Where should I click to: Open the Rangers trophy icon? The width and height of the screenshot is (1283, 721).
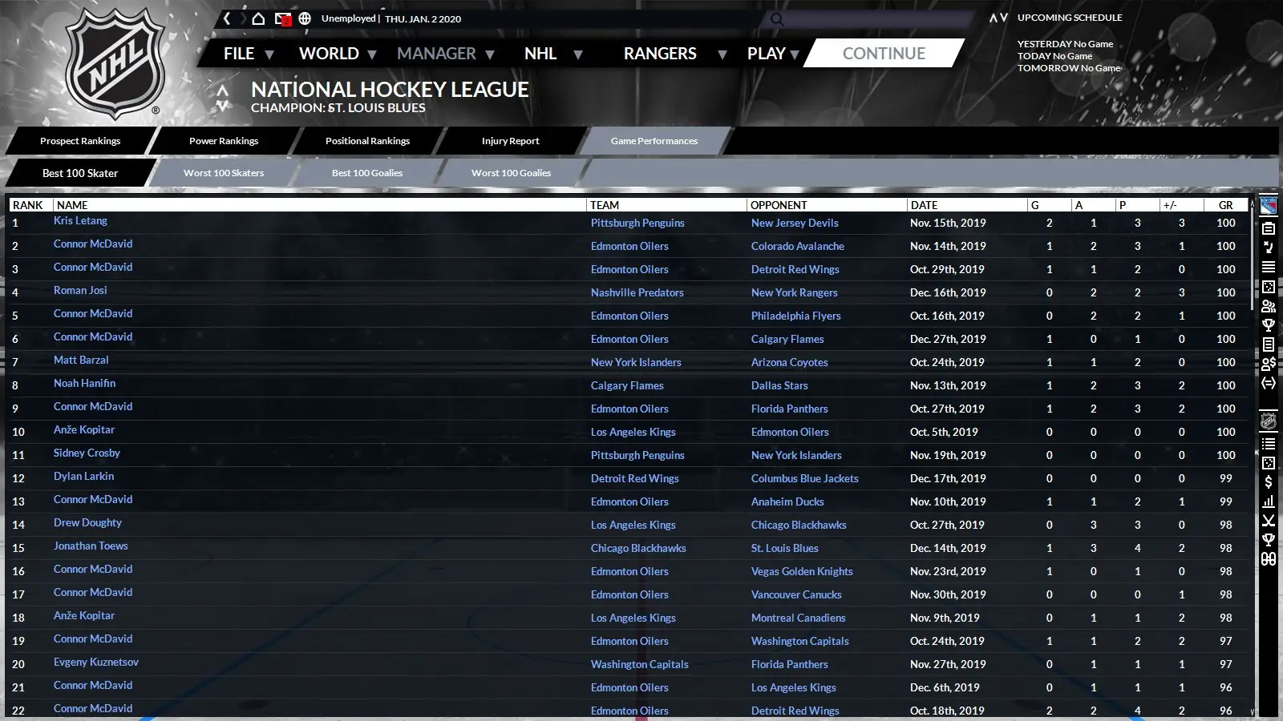click(1269, 325)
